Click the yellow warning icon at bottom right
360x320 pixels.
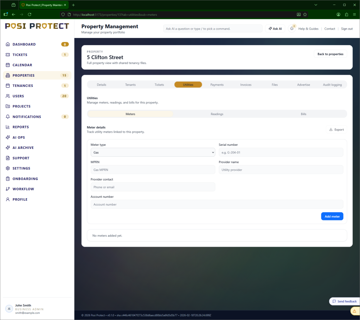[x=354, y=311]
